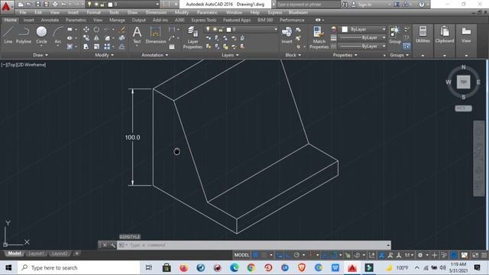Click the Top face of the ViewCube
Viewport: 489px width, 275px height.
[x=464, y=82]
